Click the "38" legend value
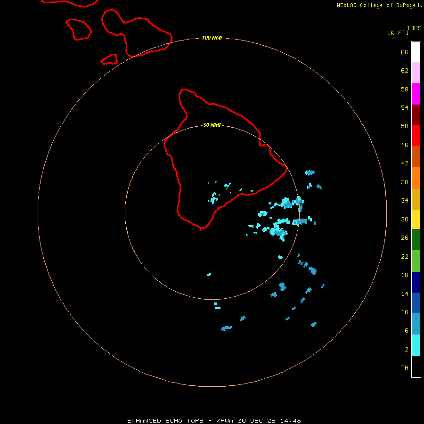This screenshot has width=424, height=424. coord(405,182)
